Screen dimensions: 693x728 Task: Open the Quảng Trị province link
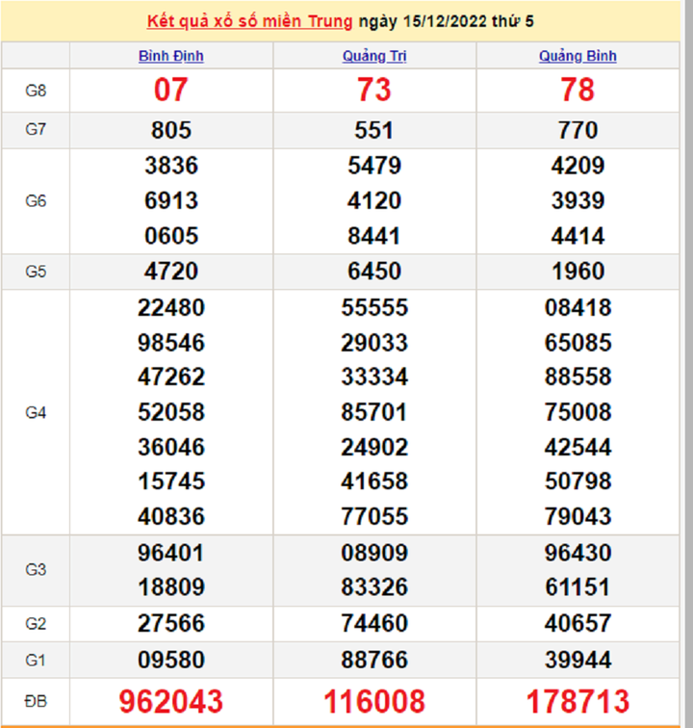(x=374, y=56)
